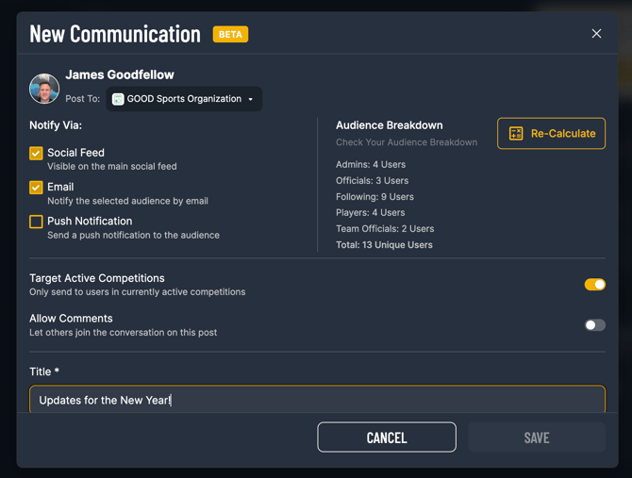Click the James Goodfellow name text
632x478 pixels.
coord(120,74)
